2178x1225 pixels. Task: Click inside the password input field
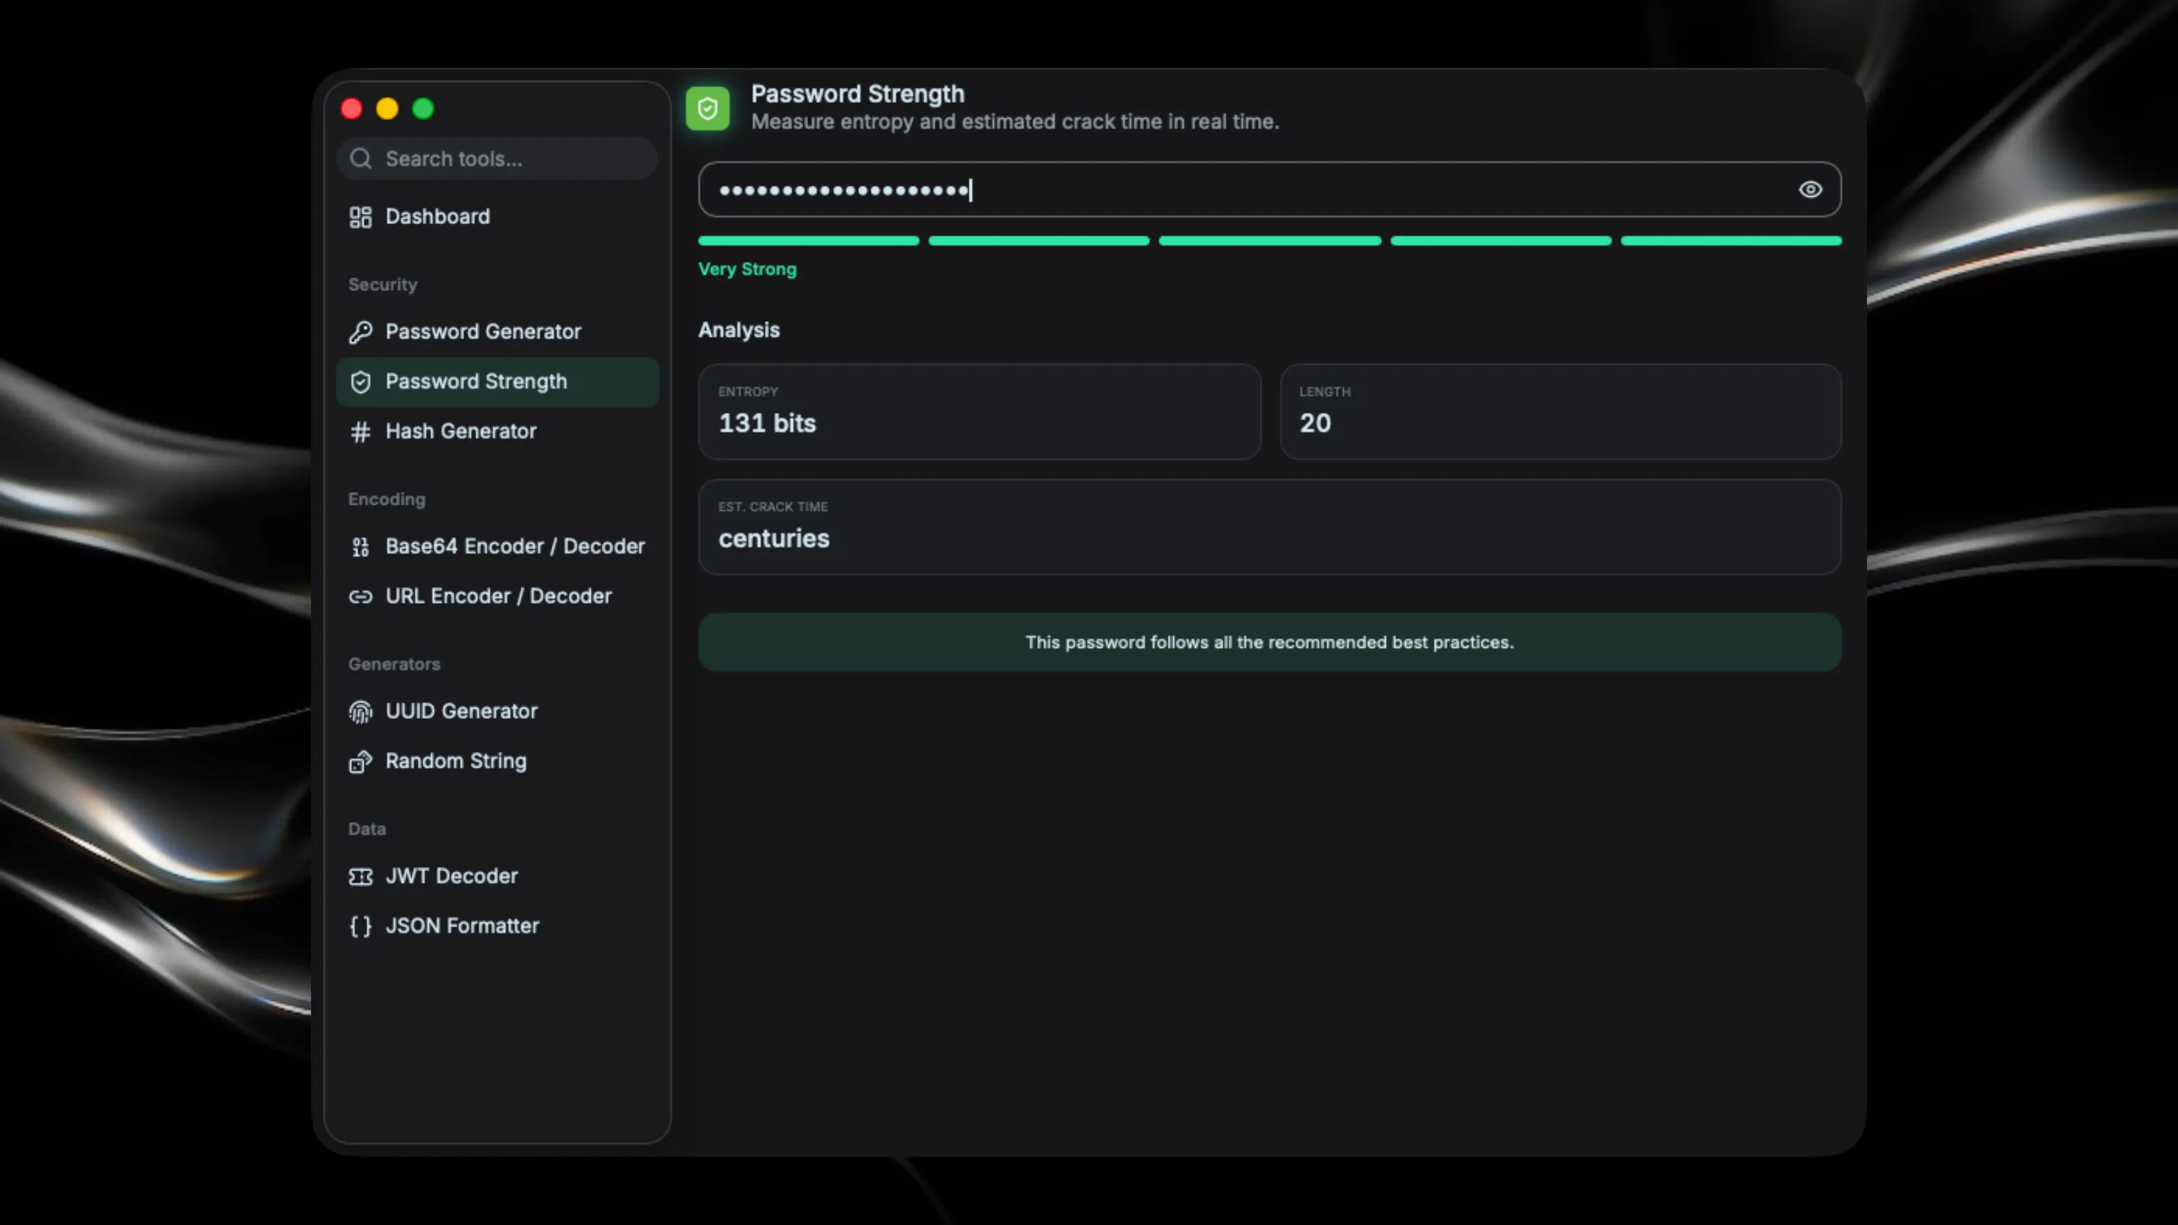pos(1270,189)
